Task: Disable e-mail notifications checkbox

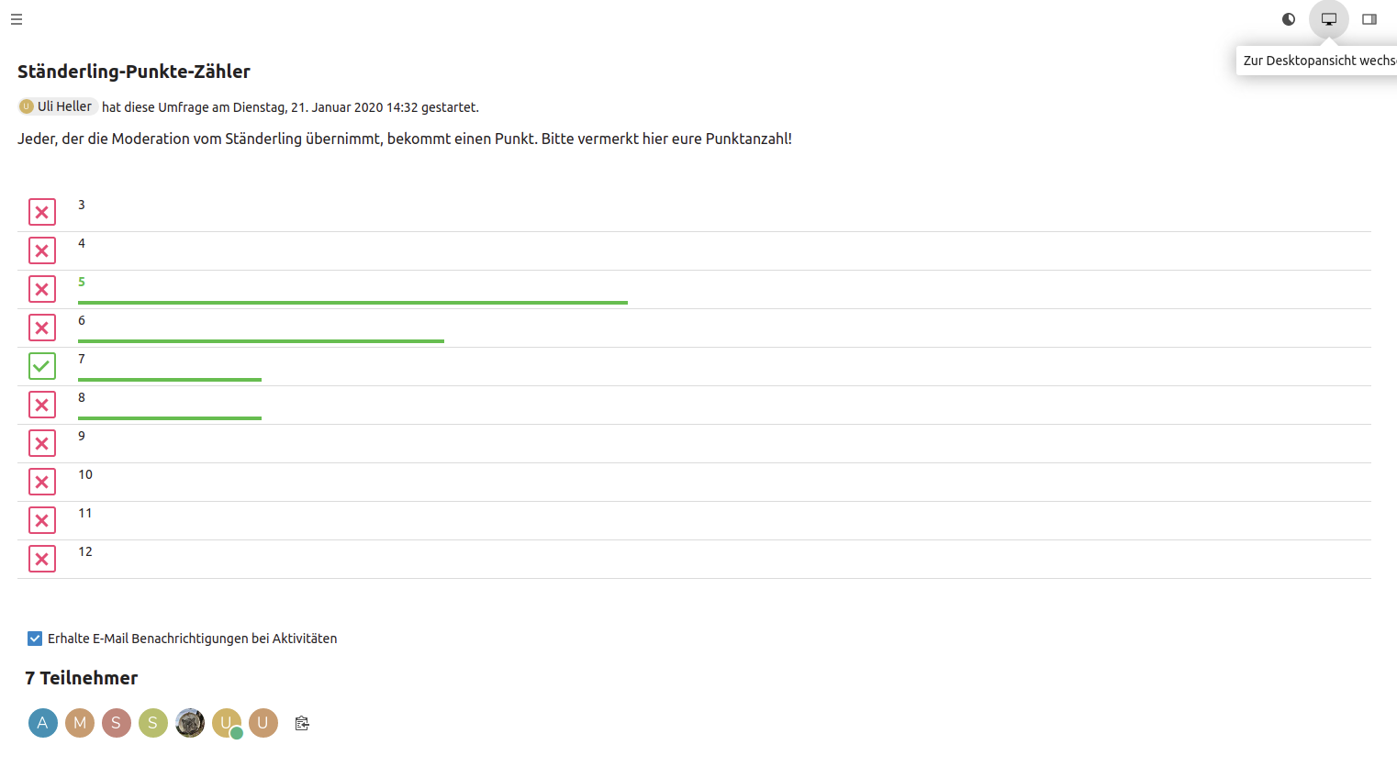Action: [x=35, y=639]
